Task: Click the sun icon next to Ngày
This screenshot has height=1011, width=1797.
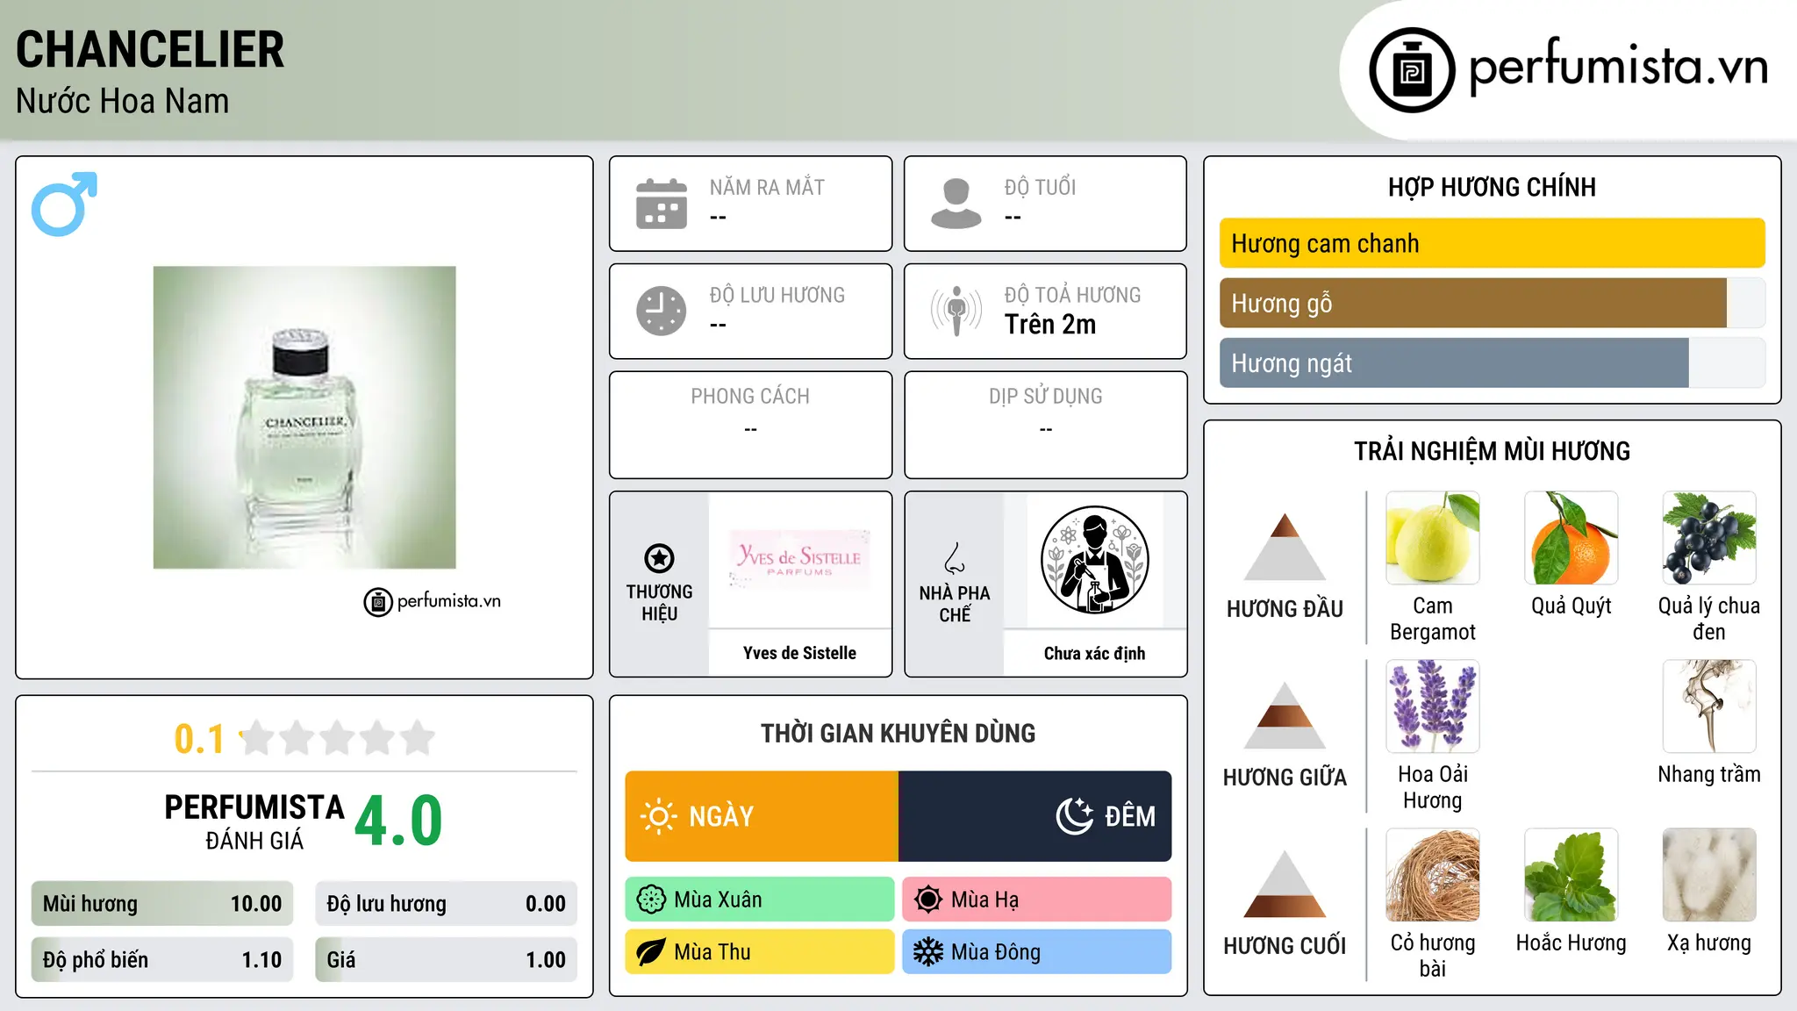Action: pos(659,816)
